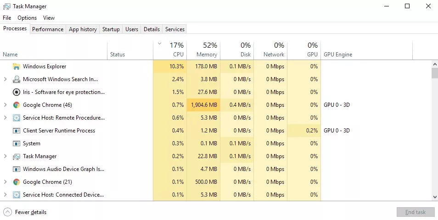This screenshot has height=220, width=438.
Task: Sort by the GPU Engine column header
Action: pyautogui.click(x=366, y=50)
